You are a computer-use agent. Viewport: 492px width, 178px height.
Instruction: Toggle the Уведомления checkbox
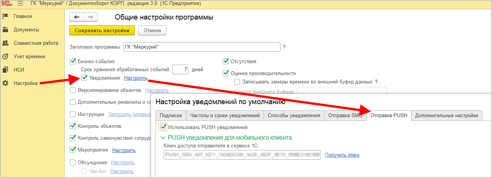click(84, 78)
